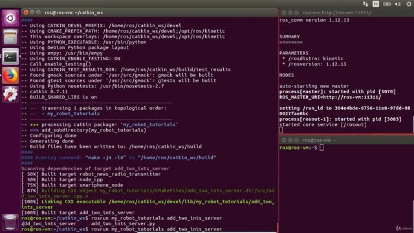The width and height of the screenshot is (414, 233).
Task: Open the Ubuntu Dash search launcher
Action: pos(10,18)
